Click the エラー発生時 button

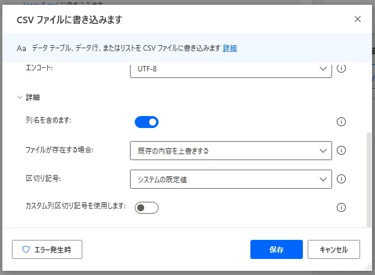click(x=47, y=250)
